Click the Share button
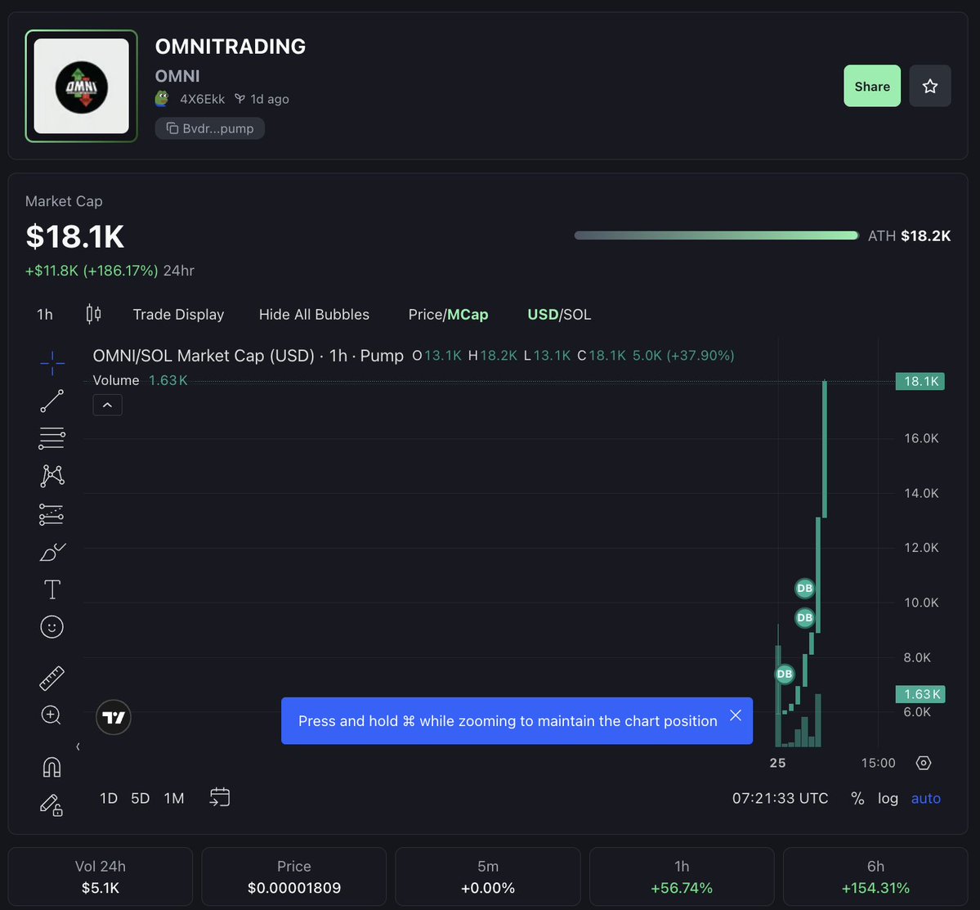 [872, 86]
